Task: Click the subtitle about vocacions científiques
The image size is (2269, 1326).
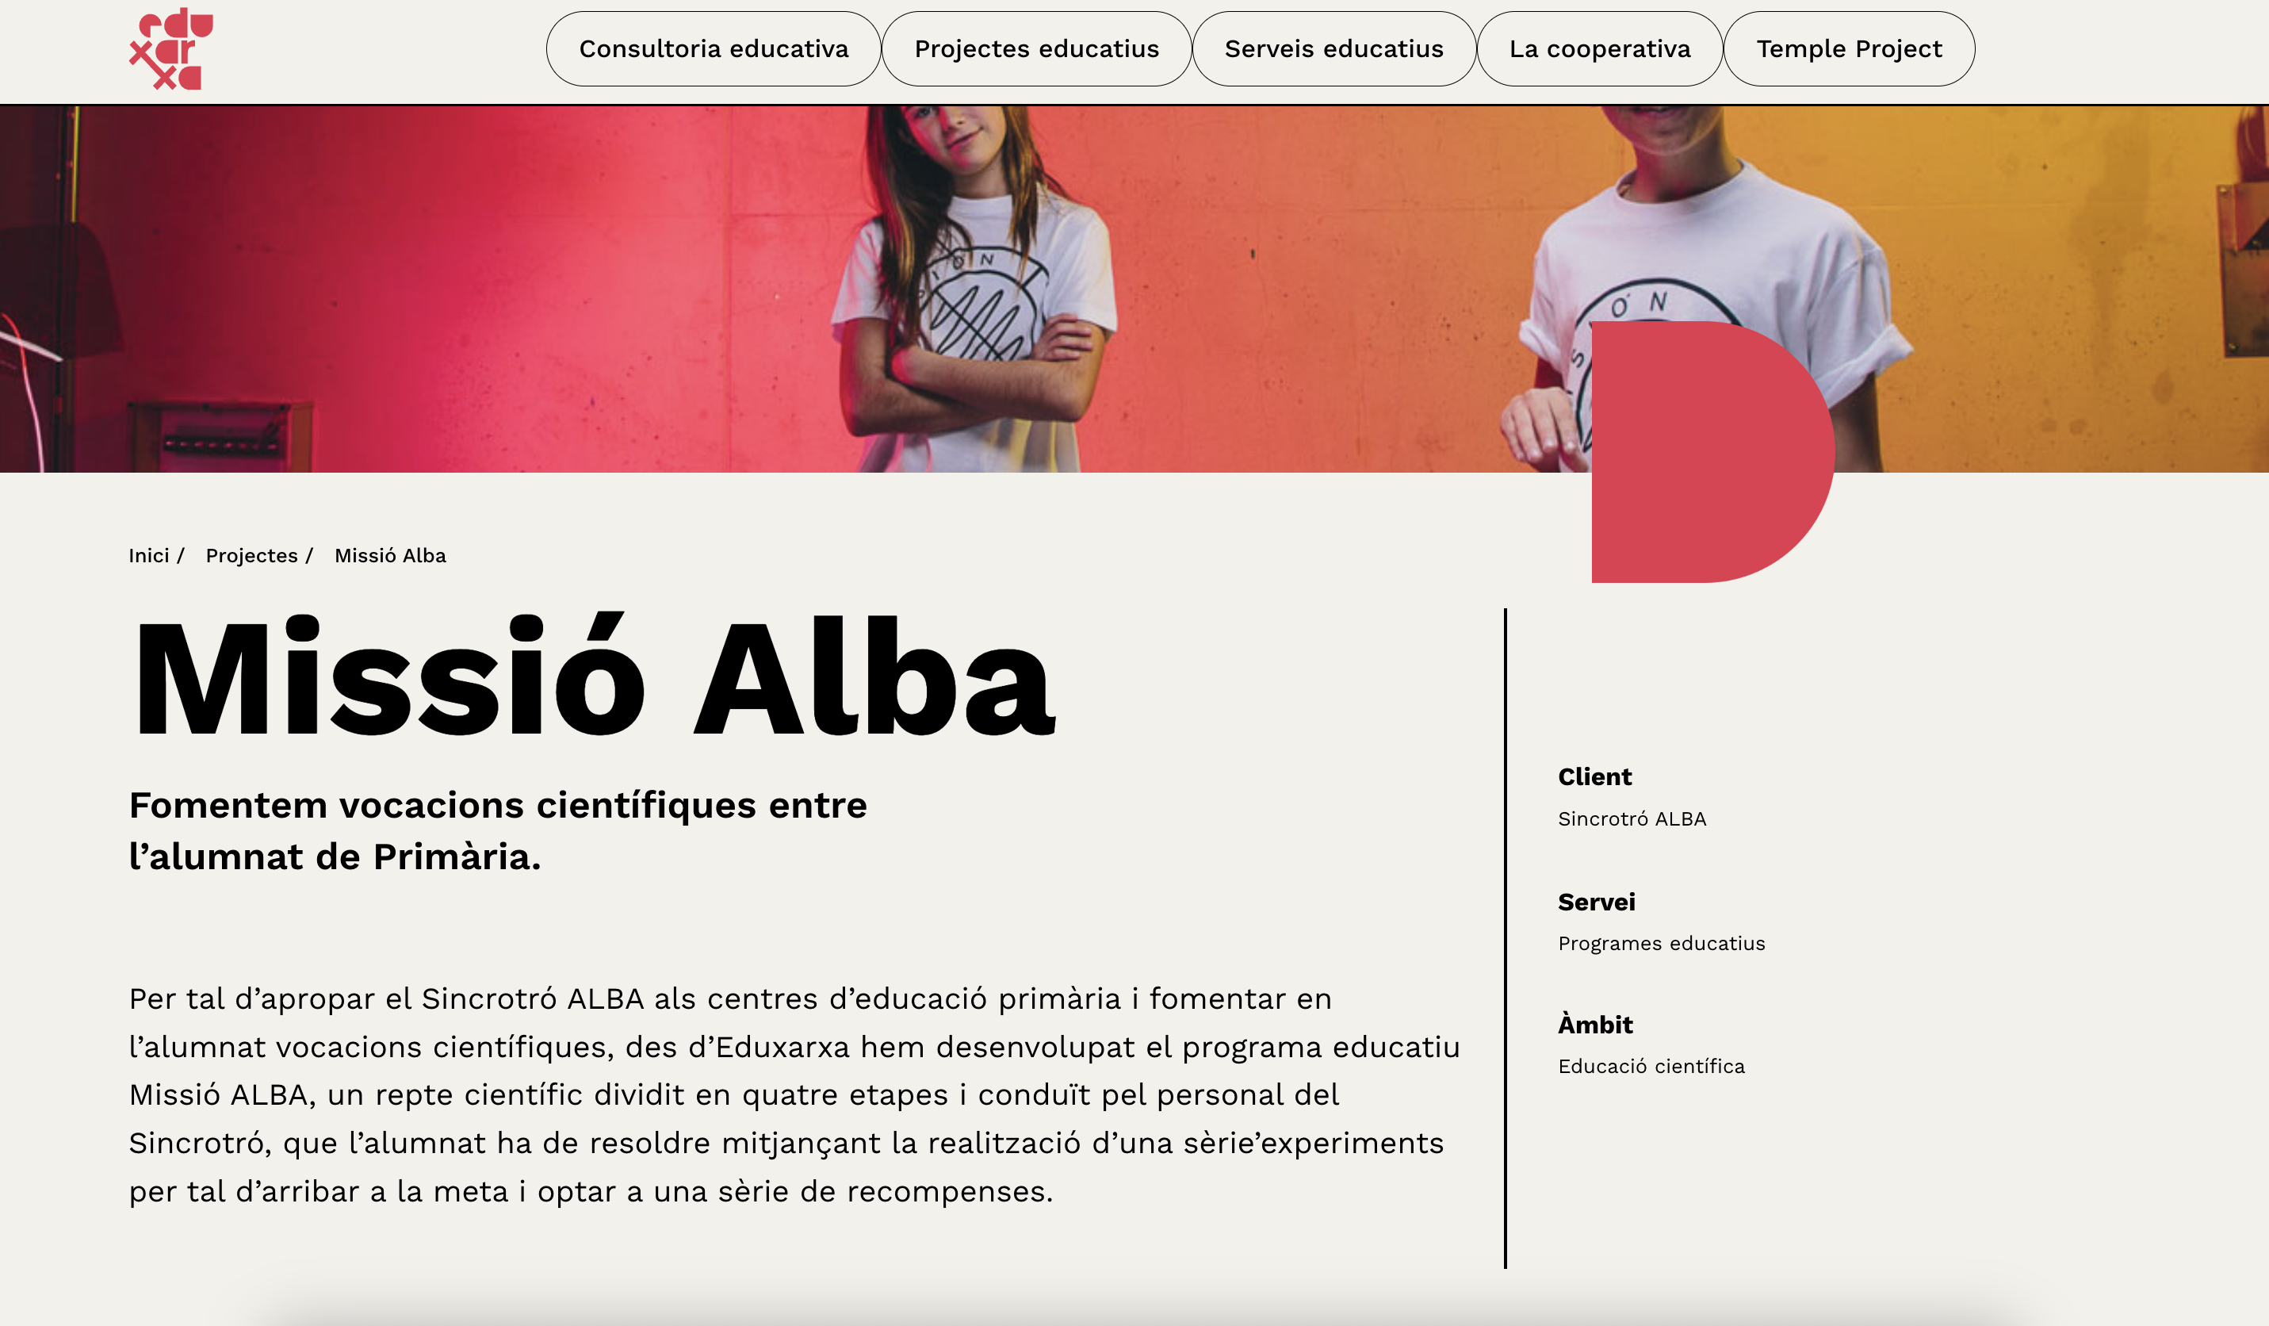Action: (498, 830)
